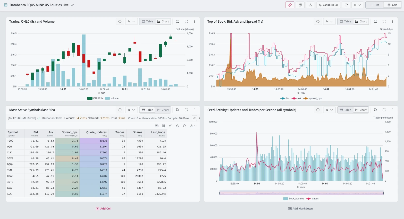Toggle the sidebar panel icon left of title
Screen dimensions: 404x219
point(6,5)
